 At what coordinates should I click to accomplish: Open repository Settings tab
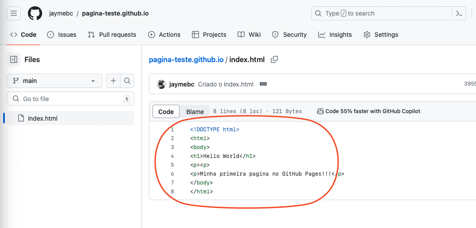click(x=381, y=35)
